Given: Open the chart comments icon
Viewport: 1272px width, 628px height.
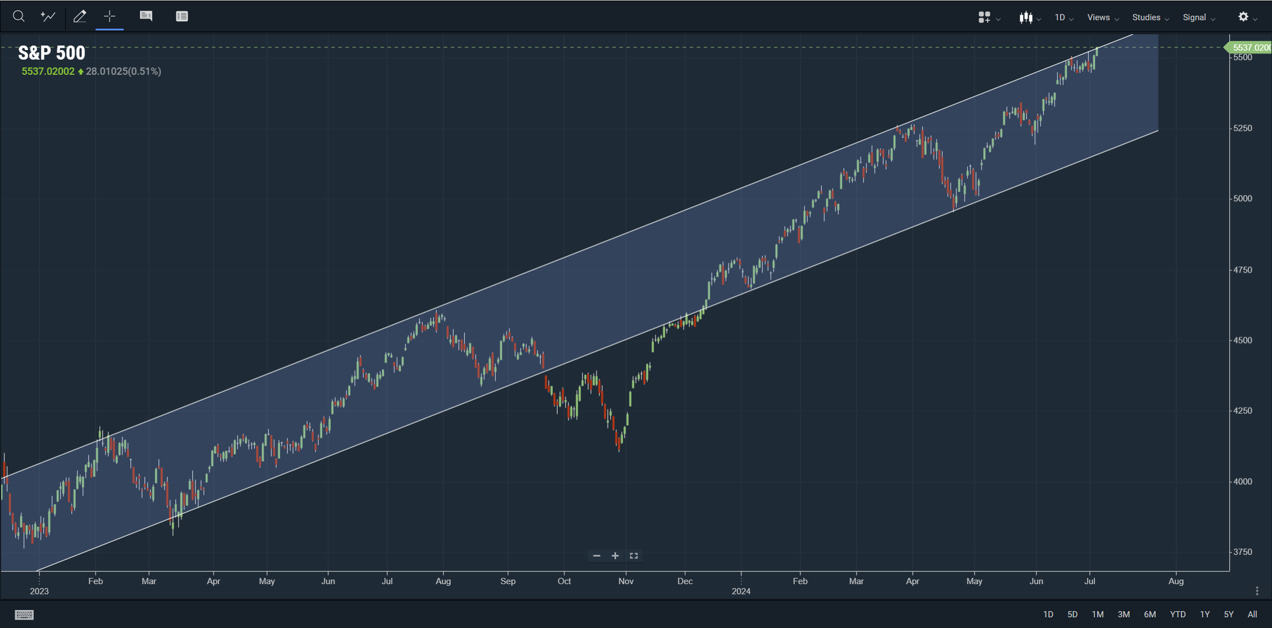Looking at the screenshot, I should coord(146,16).
